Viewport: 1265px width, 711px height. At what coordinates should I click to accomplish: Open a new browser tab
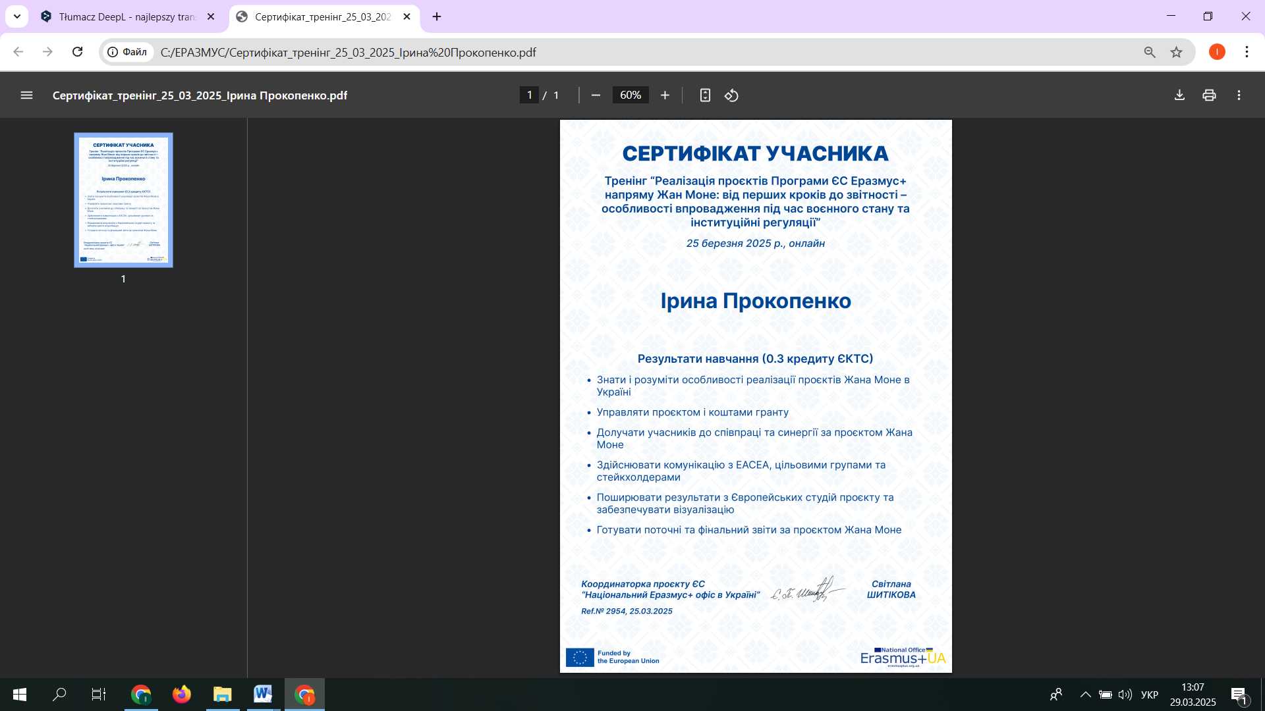pyautogui.click(x=437, y=17)
